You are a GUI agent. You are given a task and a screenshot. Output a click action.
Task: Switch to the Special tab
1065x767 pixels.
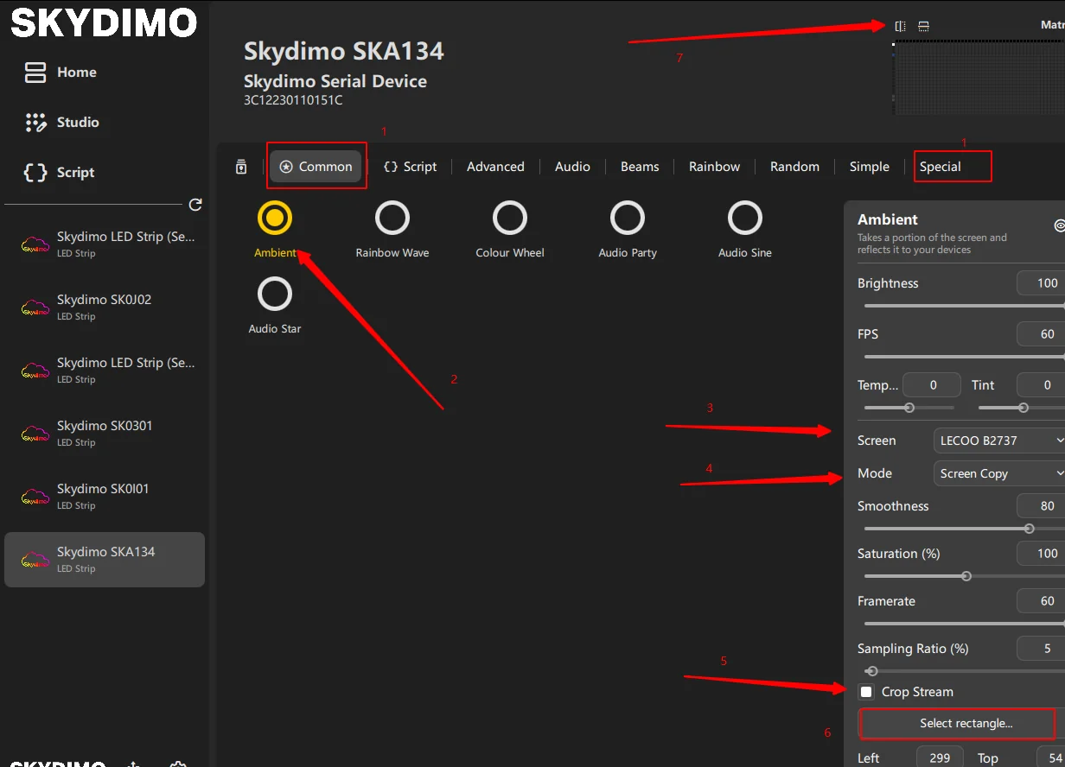point(940,167)
